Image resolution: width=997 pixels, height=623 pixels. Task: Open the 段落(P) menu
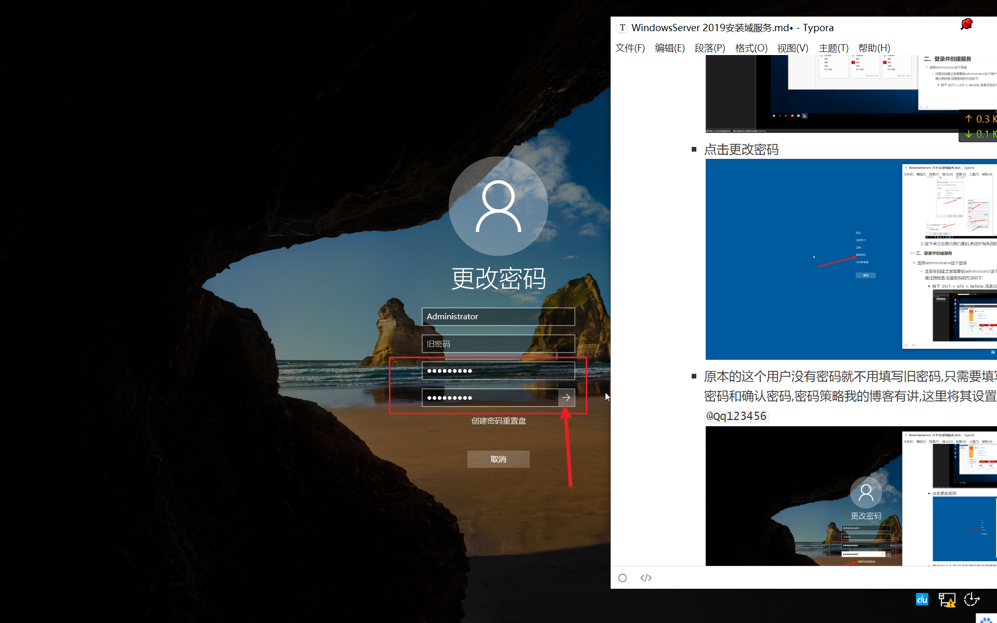click(x=710, y=48)
